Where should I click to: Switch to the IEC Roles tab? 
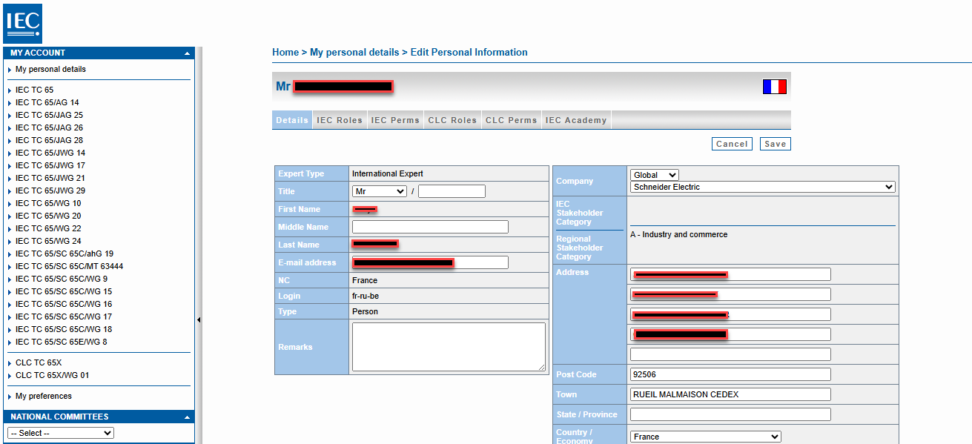tap(339, 119)
